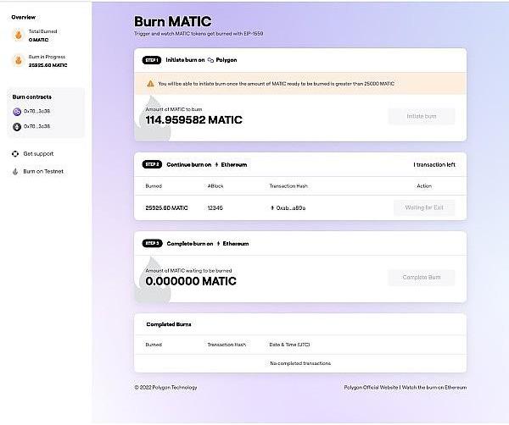Open the Polygon Official Website footer link
The image size is (509, 425).
[x=371, y=387]
